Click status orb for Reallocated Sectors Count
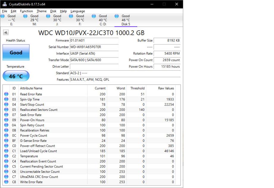 click(6, 109)
